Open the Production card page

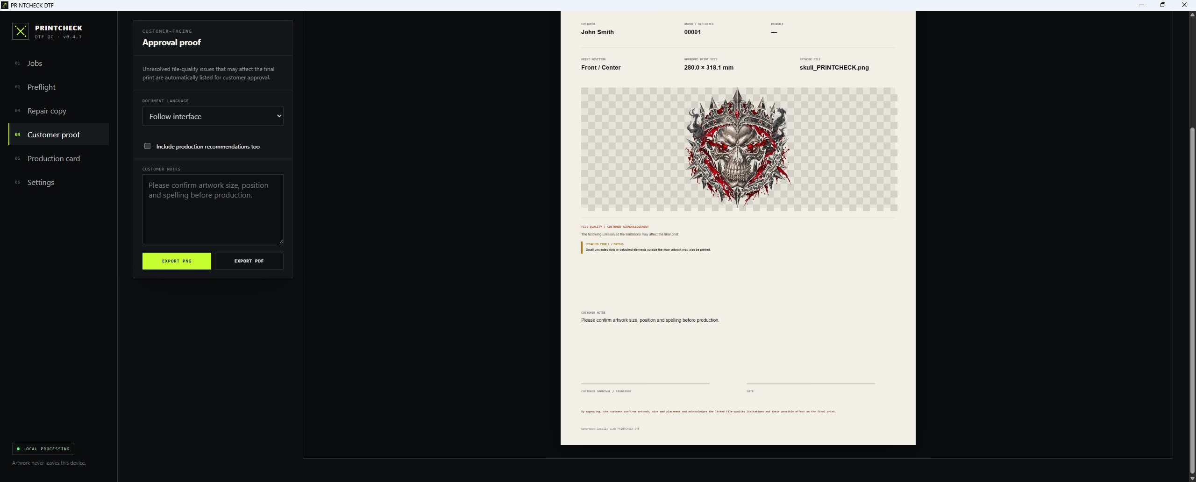click(58, 158)
